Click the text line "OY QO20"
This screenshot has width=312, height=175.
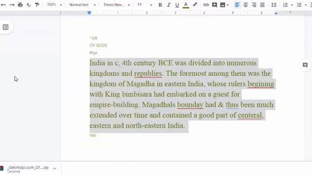tap(98, 45)
